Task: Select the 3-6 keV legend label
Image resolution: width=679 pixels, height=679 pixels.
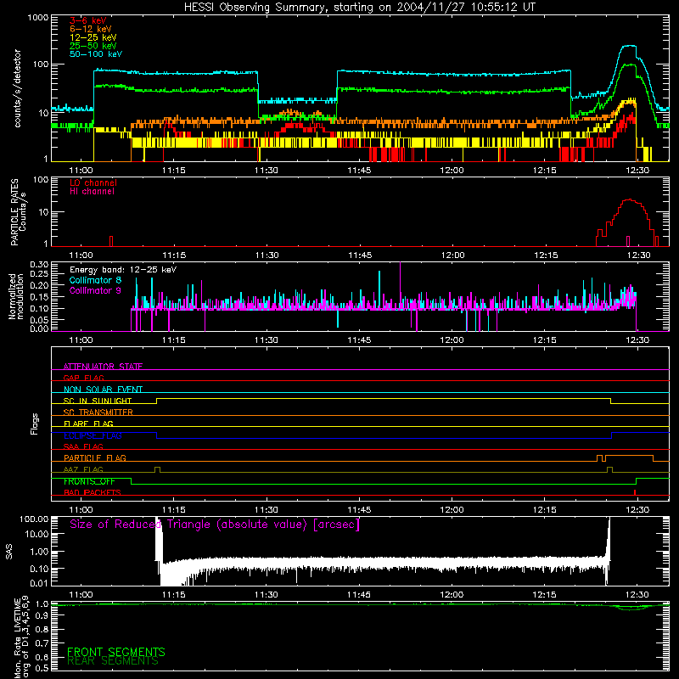Action: click(x=88, y=20)
